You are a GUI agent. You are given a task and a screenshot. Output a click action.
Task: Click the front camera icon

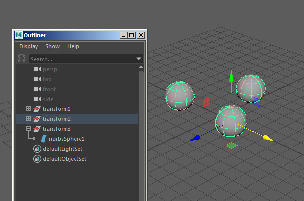tap(37, 89)
